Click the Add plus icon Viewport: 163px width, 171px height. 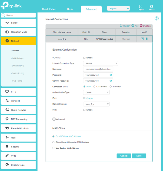pyautogui.click(x=133, y=26)
